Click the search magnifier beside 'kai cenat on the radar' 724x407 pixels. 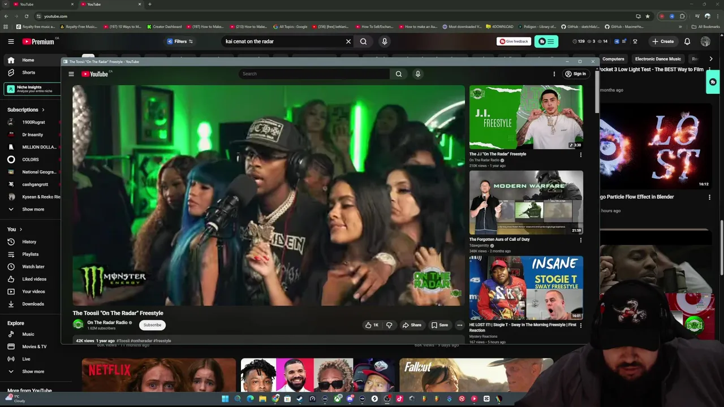(364, 41)
